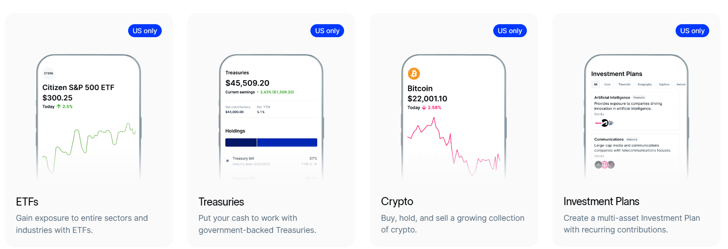Open the Treasuries card heading
Viewport: 728px width, 249px height.
(221, 202)
